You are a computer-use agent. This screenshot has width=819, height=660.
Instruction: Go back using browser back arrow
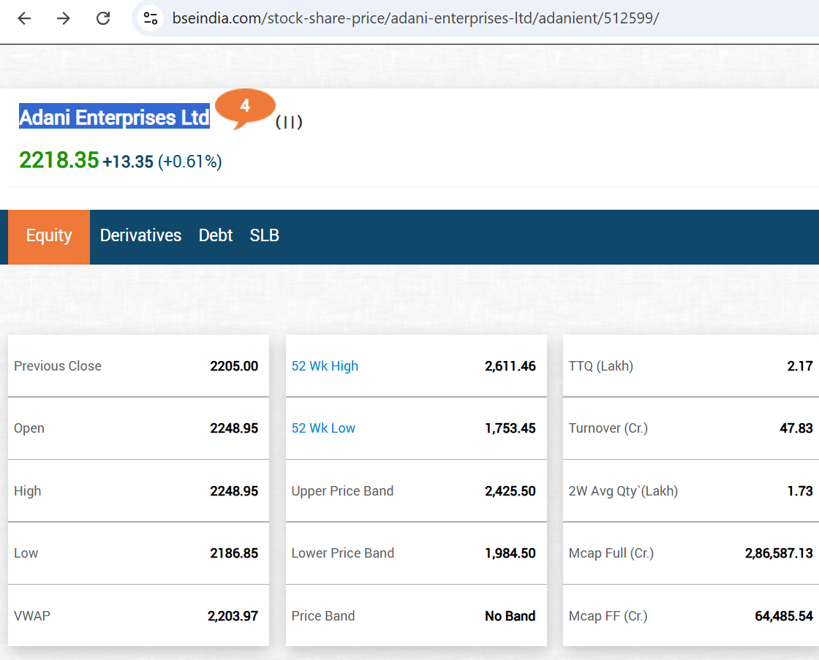pyautogui.click(x=24, y=19)
